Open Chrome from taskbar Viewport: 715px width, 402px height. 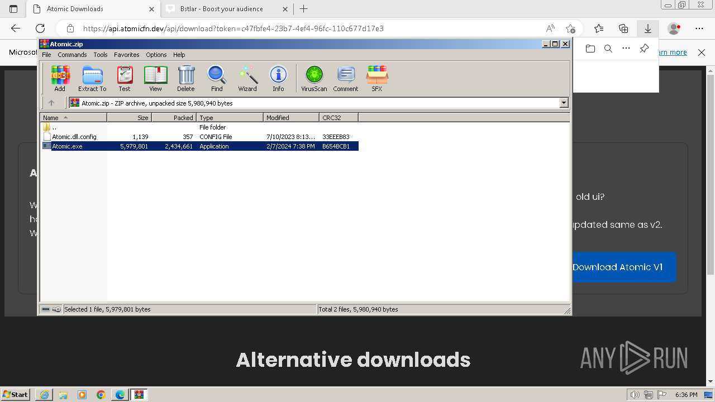101,395
